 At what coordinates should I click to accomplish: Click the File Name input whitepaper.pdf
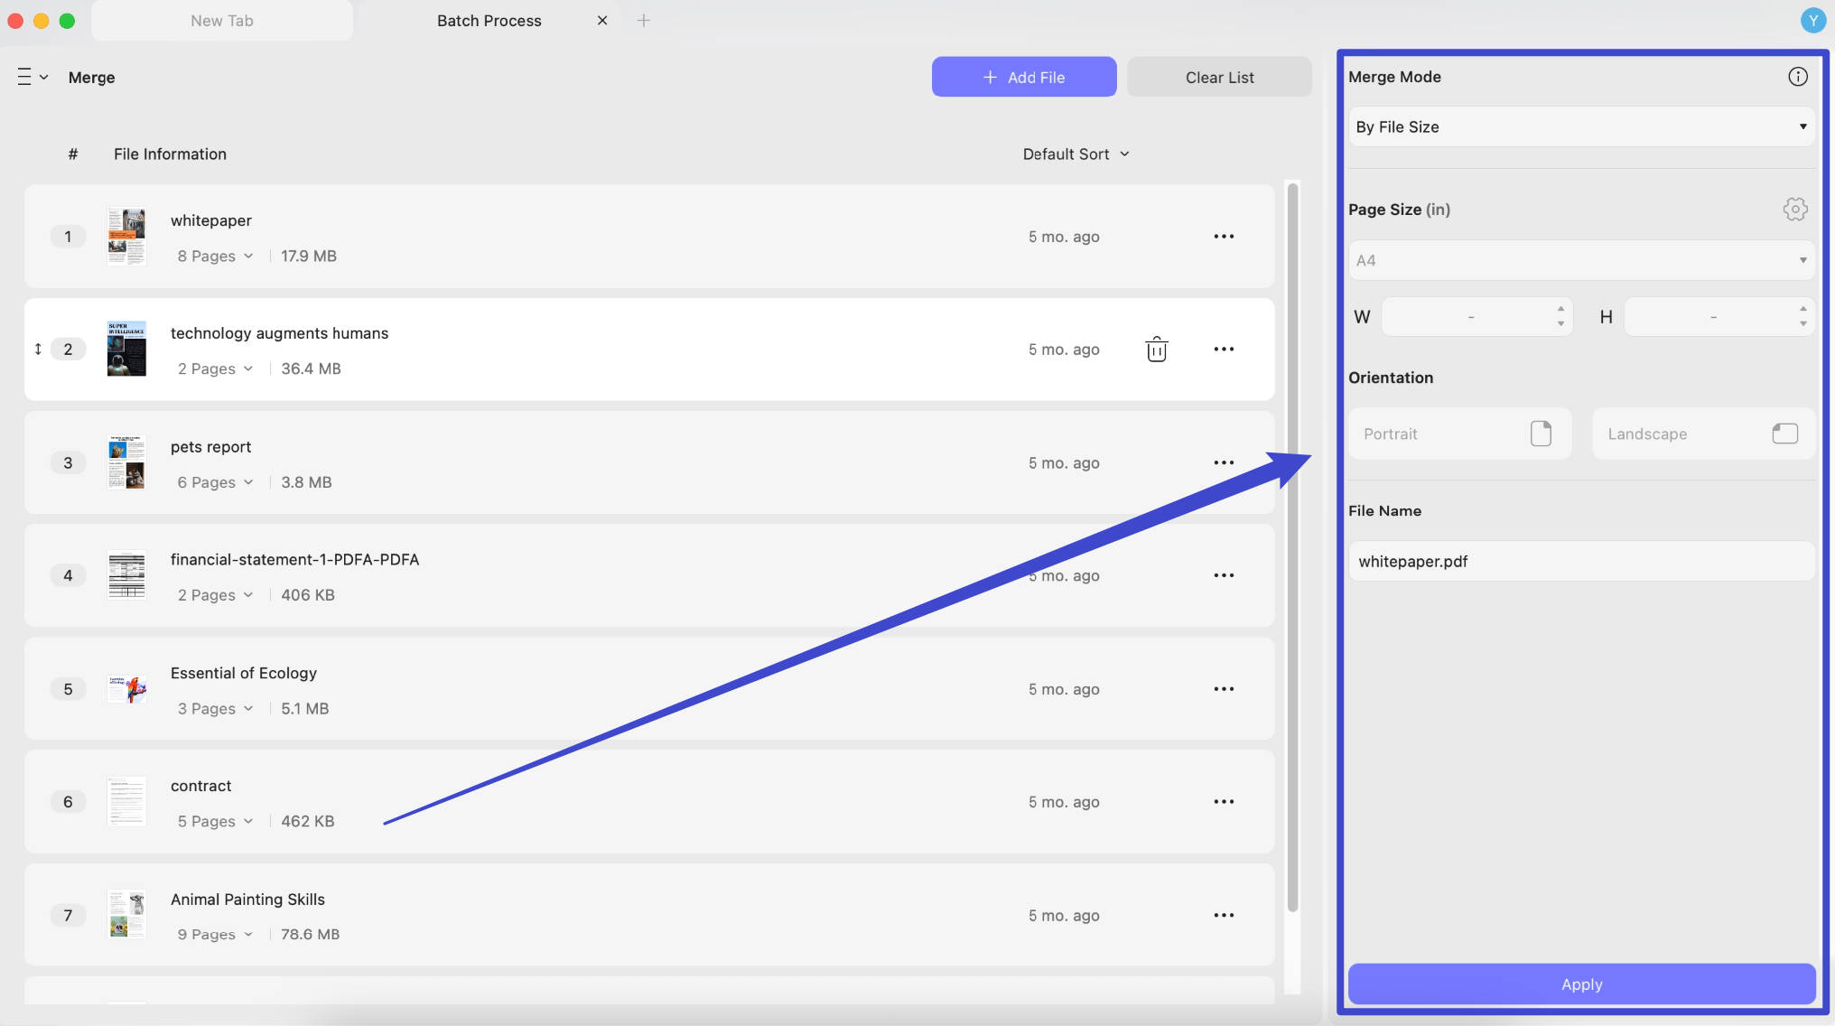pyautogui.click(x=1581, y=562)
